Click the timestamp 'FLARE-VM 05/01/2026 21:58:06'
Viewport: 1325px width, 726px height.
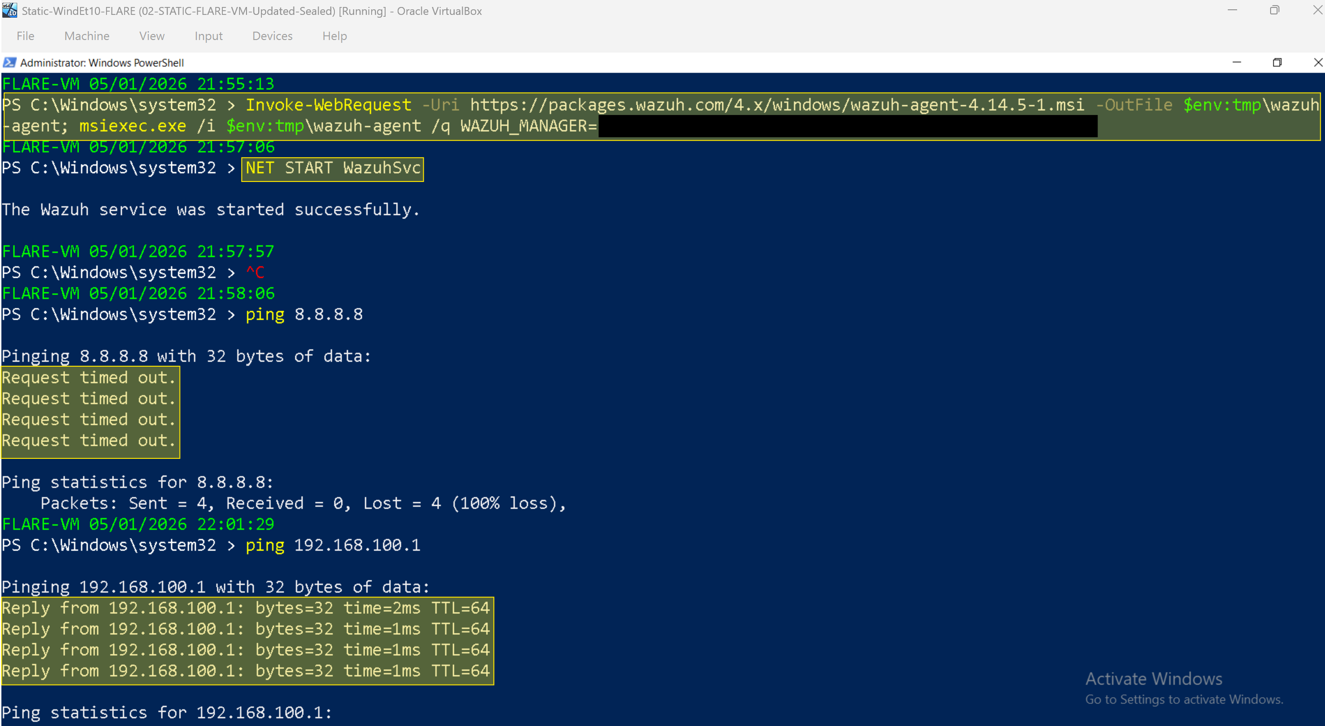[x=138, y=294]
